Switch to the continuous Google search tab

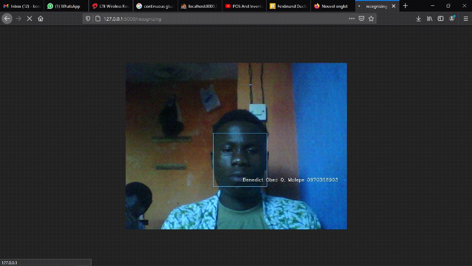click(155, 6)
